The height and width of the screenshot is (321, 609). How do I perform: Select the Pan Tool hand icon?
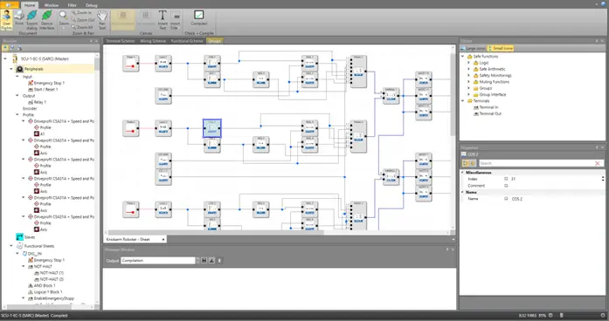pyautogui.click(x=102, y=20)
